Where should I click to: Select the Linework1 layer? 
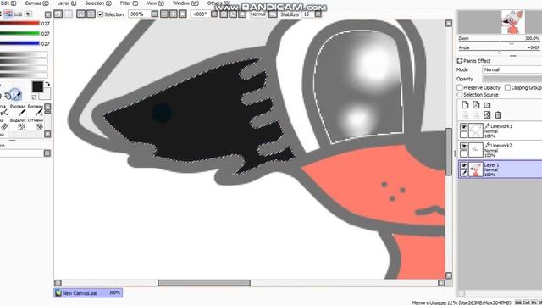point(501,130)
